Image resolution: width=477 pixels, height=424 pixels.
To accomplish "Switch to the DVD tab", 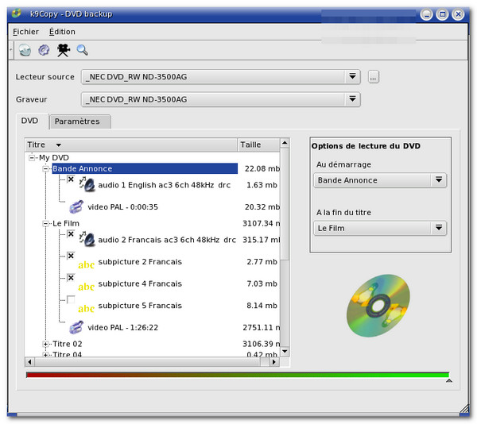I will (30, 121).
